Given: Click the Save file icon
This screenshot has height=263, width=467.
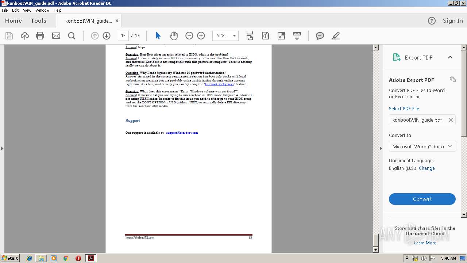Looking at the screenshot, I should [x=9, y=36].
